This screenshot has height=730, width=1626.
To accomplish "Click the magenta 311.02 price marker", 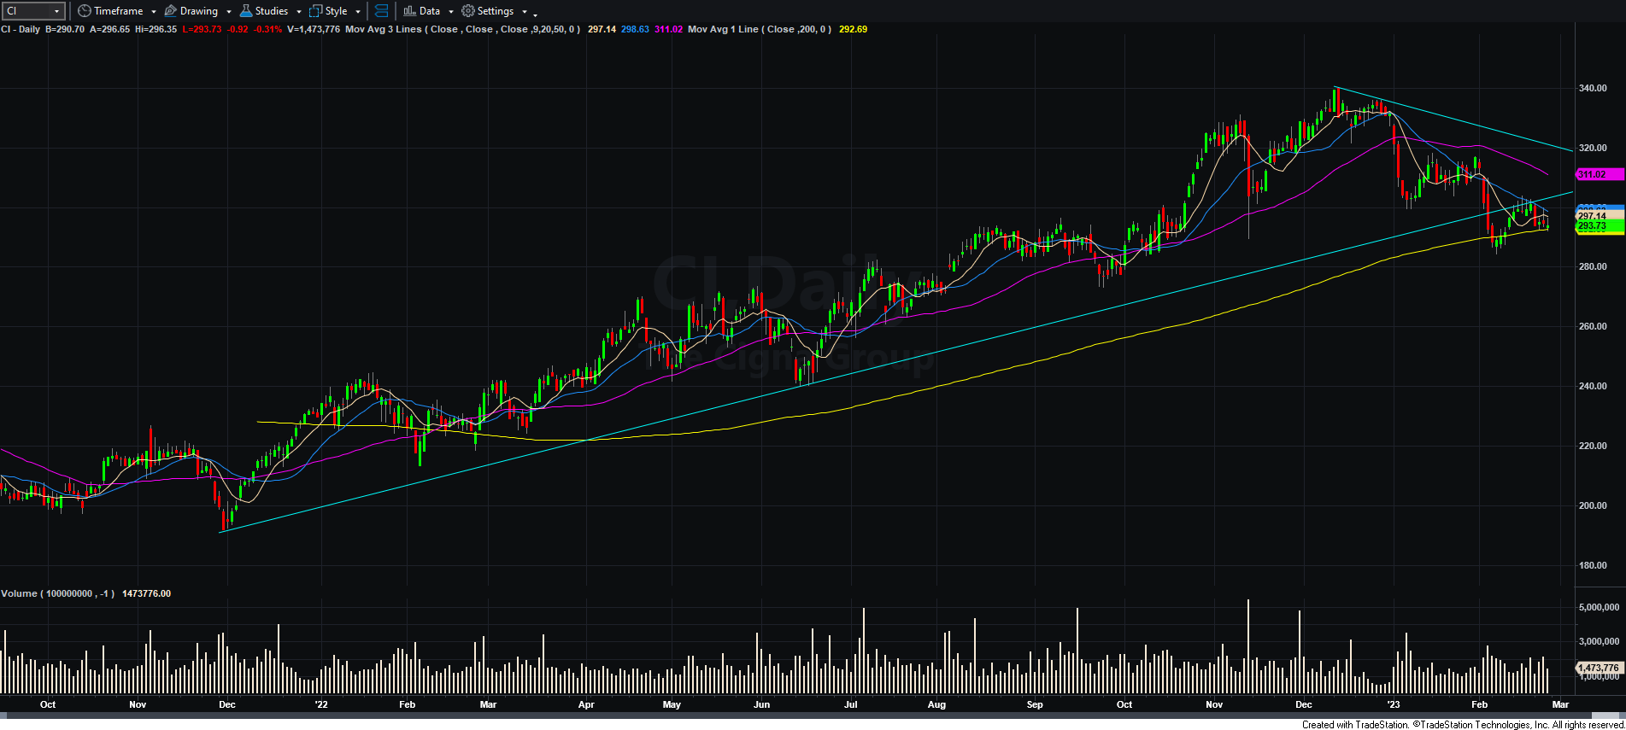I will point(1593,174).
